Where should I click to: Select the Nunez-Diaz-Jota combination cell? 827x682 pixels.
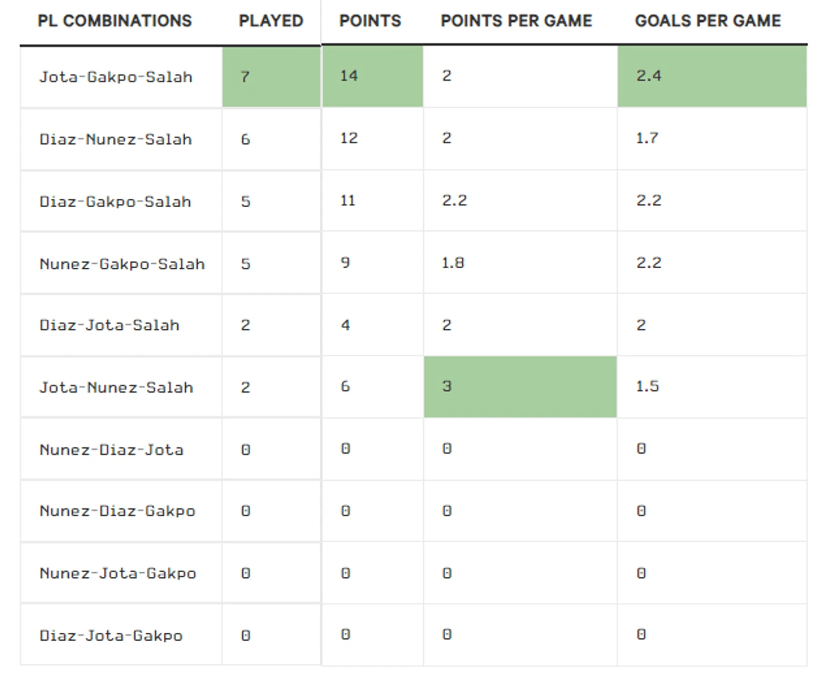[x=112, y=450]
